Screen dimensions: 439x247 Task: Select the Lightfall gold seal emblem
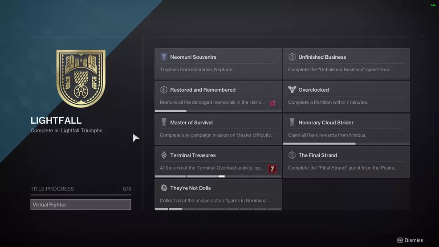(x=81, y=78)
